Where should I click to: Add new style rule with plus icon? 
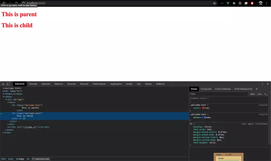[x=265, y=94]
